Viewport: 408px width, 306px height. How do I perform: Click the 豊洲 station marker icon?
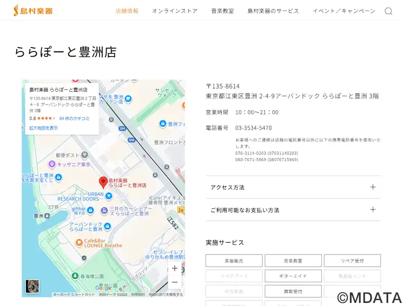coord(47,216)
